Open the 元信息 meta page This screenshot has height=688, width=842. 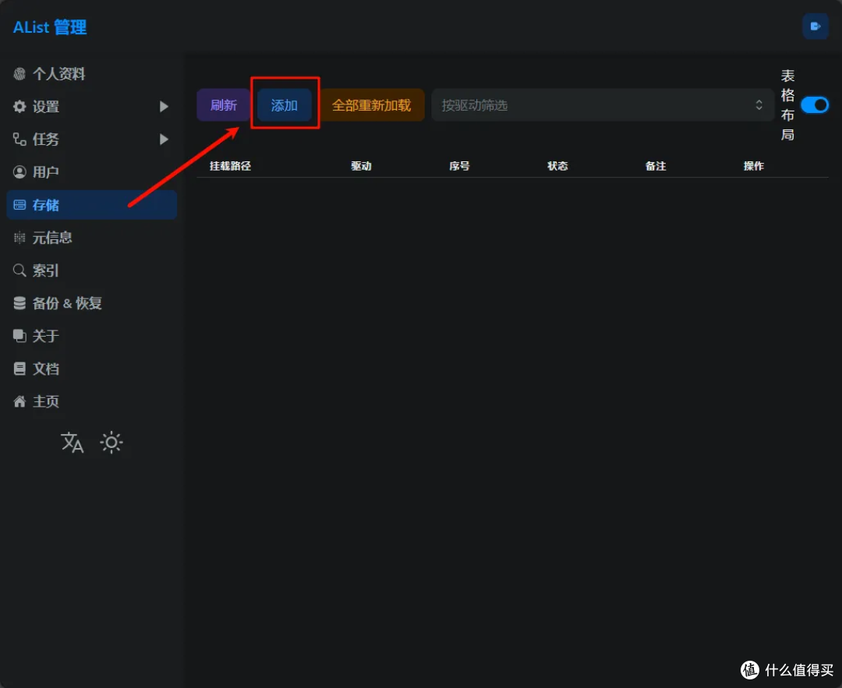click(x=92, y=238)
